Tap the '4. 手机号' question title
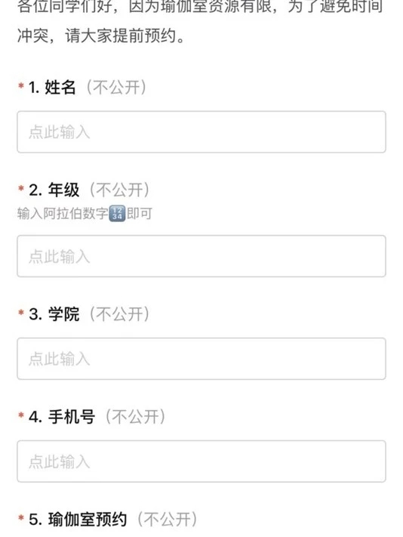The image size is (403, 537). pyautogui.click(x=62, y=416)
